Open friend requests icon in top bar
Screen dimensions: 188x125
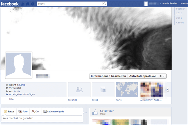23,4
